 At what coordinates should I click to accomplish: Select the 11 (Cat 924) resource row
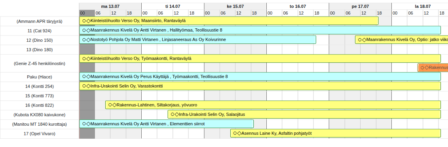click(40, 31)
